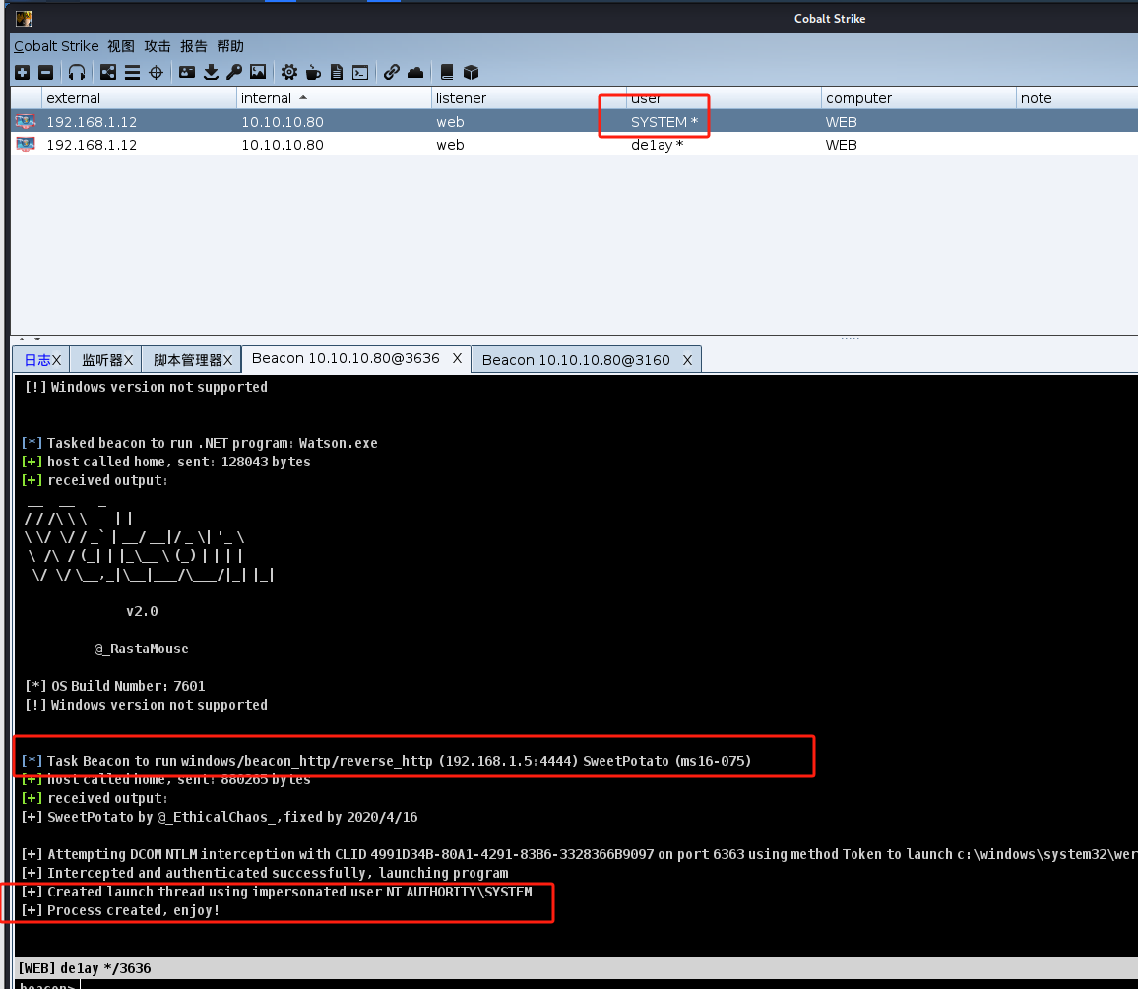The height and width of the screenshot is (989, 1138).
Task: Open downloaded files via download icon
Action: (x=212, y=72)
